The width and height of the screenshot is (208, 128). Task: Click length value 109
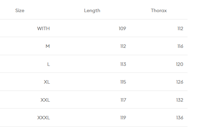coord(122,28)
